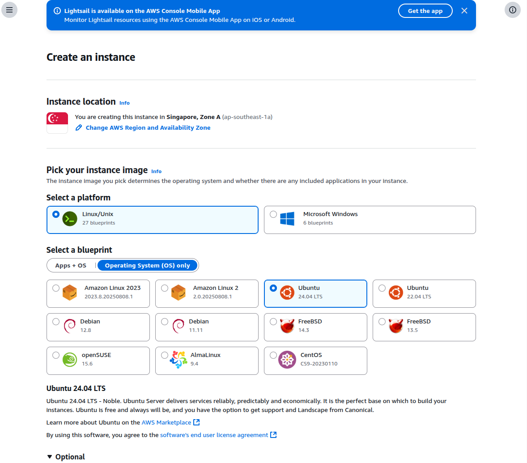Click the Get the app button
Image resolution: width=527 pixels, height=463 pixels.
pos(425,11)
